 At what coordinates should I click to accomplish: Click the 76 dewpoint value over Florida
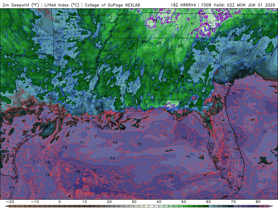tap(227, 157)
